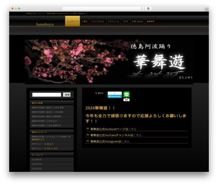Image resolution: width=218 pixels, height=185 pixels.
Task: Click the 2026華舞遊！！ heading
Action: pyautogui.click(x=100, y=108)
